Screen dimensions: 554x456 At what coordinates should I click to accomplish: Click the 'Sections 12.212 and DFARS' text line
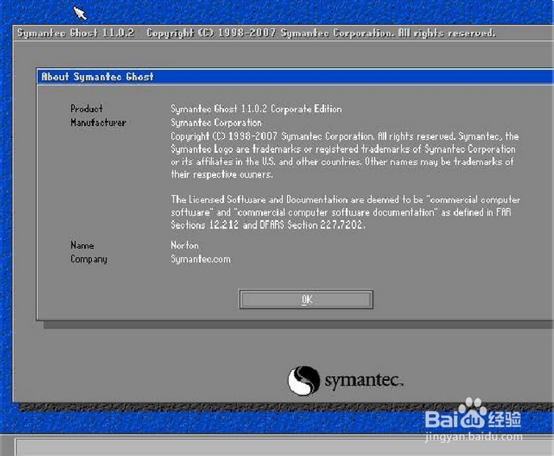click(268, 225)
